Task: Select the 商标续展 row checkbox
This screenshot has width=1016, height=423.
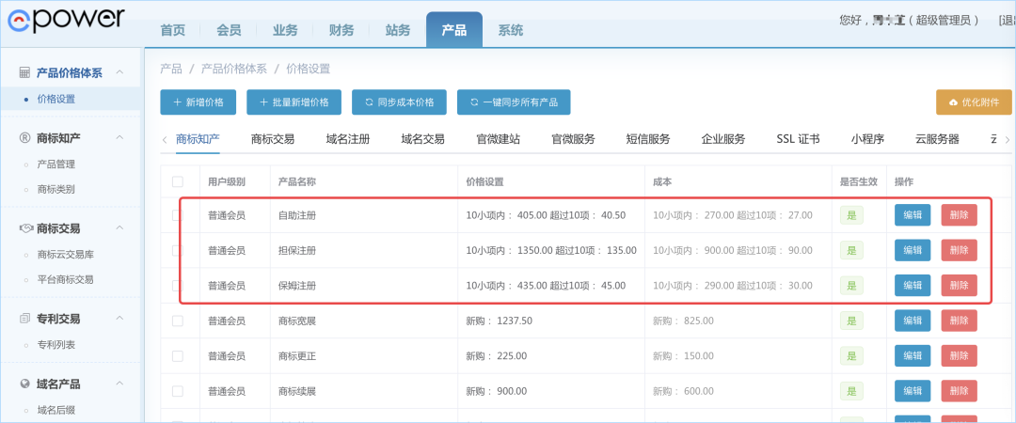Action: 178,390
